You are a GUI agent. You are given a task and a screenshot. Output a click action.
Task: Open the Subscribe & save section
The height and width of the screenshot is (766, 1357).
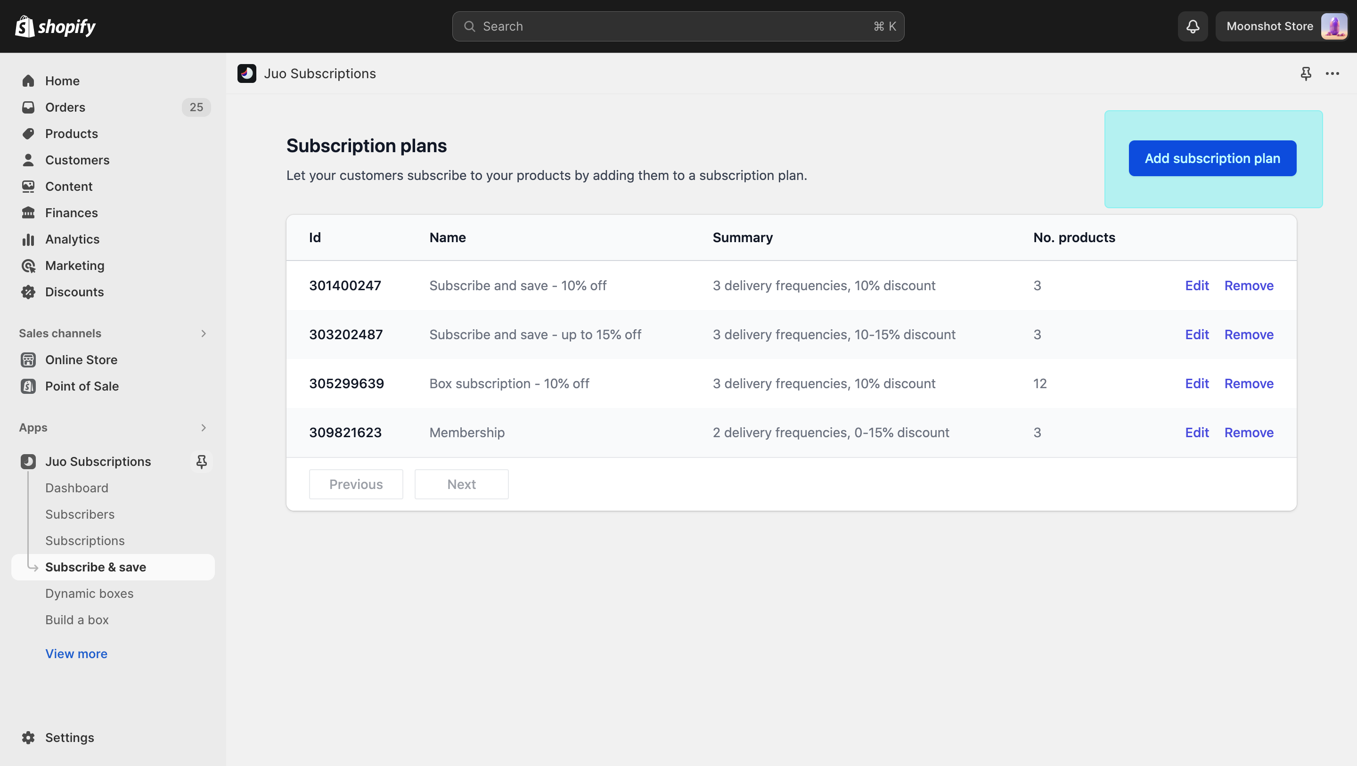pos(95,567)
